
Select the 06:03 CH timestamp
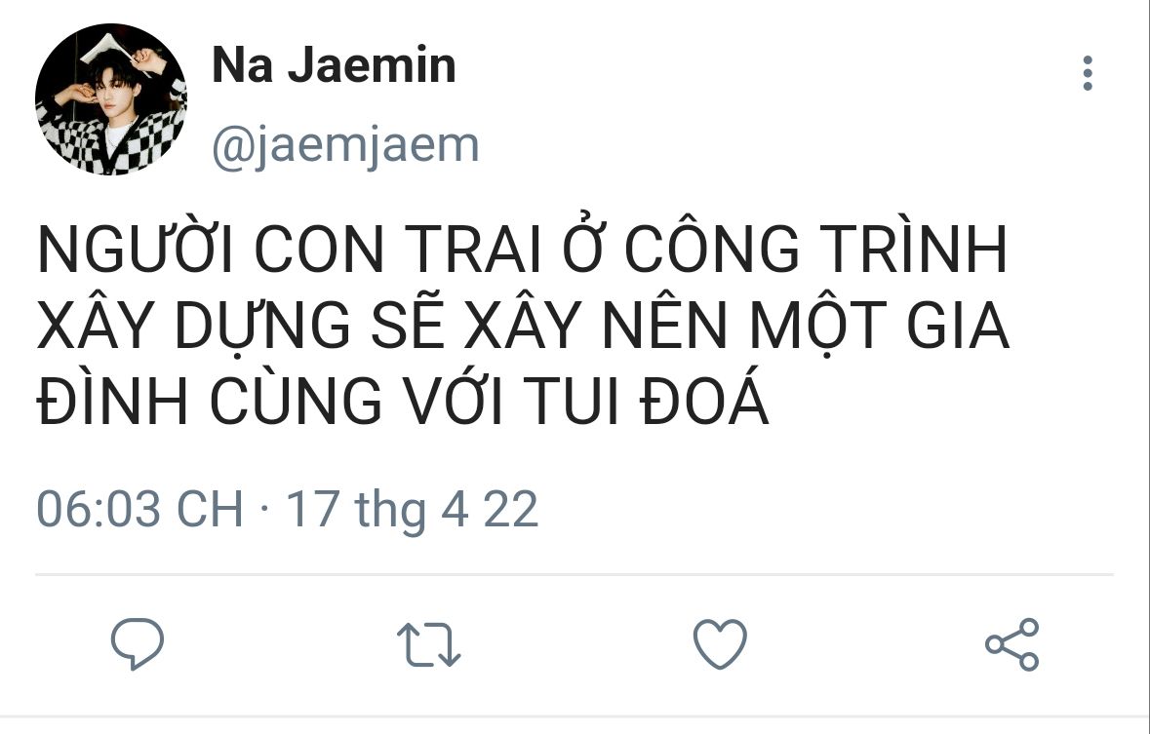click(139, 509)
